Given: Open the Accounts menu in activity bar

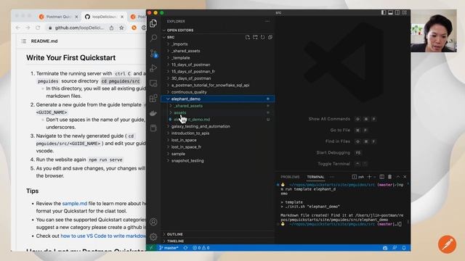Looking at the screenshot, I should 153,222.
